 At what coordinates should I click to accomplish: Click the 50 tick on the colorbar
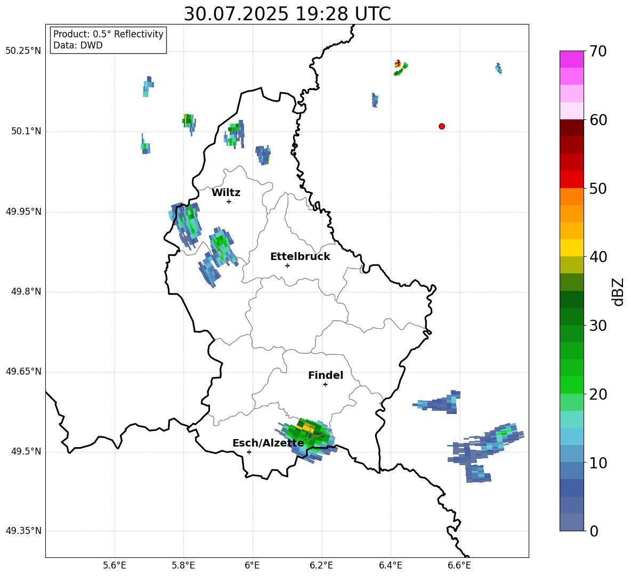coord(598,188)
